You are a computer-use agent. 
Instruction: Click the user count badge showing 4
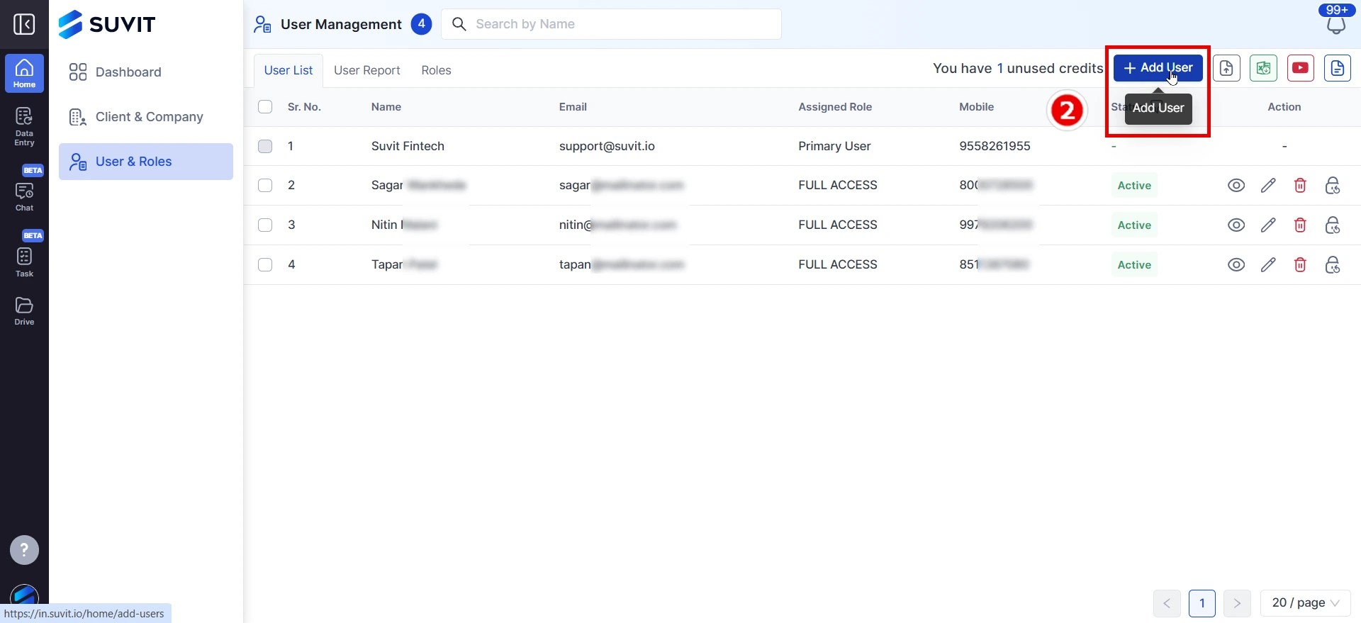(x=421, y=24)
